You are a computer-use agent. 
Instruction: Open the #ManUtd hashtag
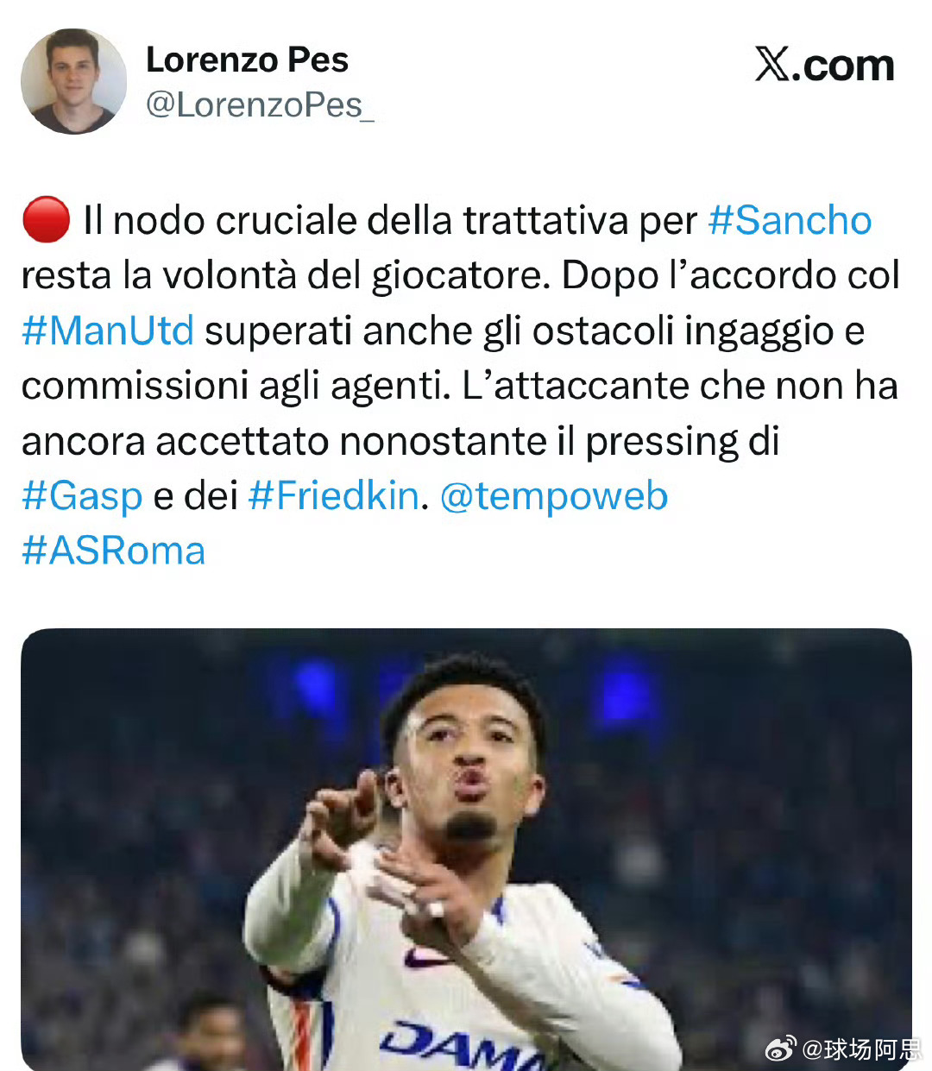coord(108,331)
